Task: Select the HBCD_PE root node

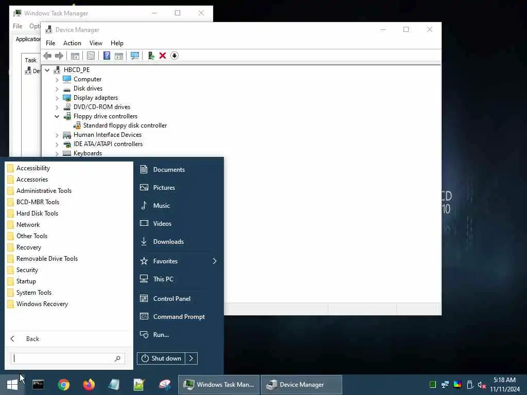Action: point(77,70)
